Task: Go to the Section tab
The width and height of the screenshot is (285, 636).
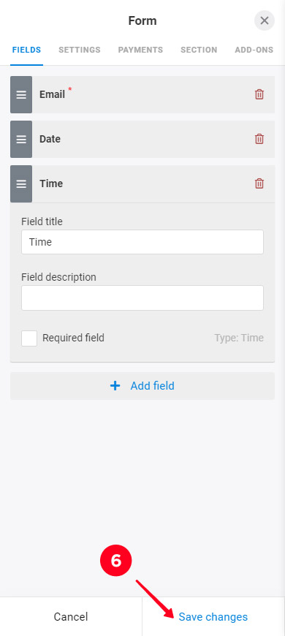Action: 199,50
